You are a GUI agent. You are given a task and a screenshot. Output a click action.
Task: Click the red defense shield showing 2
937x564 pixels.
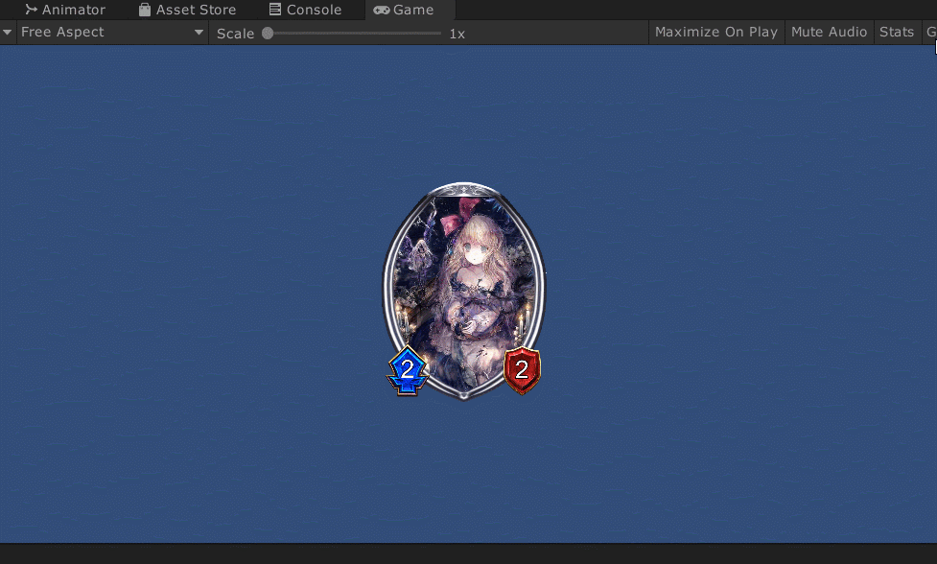pyautogui.click(x=522, y=370)
